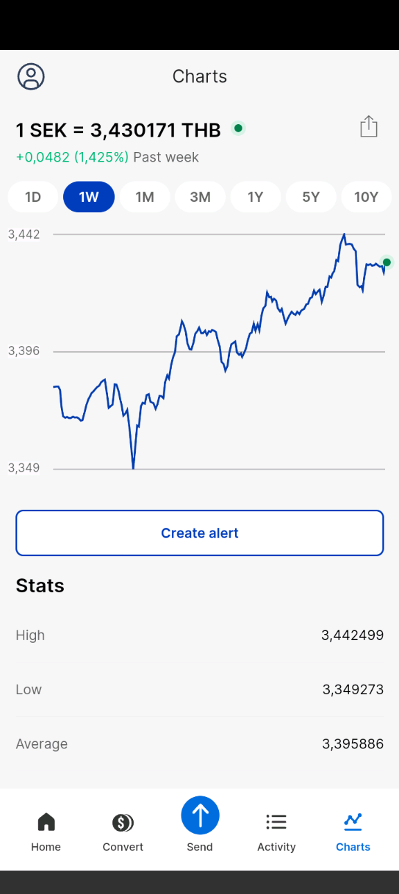Switch chart to 3M range

pyautogui.click(x=200, y=197)
